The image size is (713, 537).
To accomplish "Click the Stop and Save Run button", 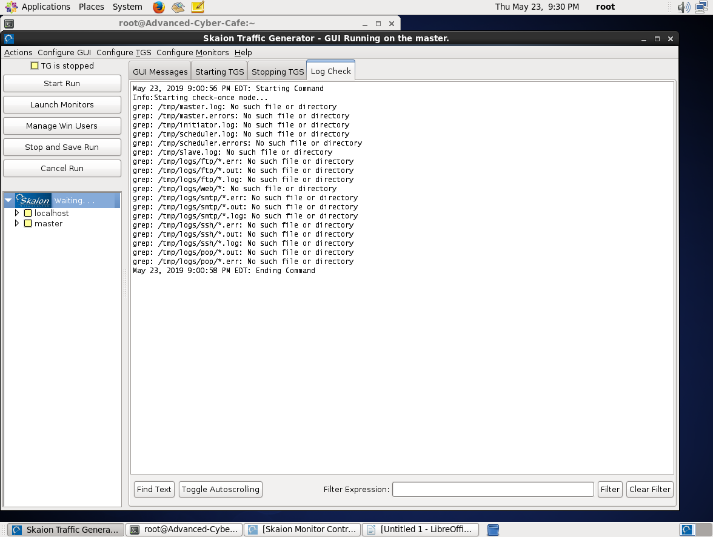I will point(62,147).
